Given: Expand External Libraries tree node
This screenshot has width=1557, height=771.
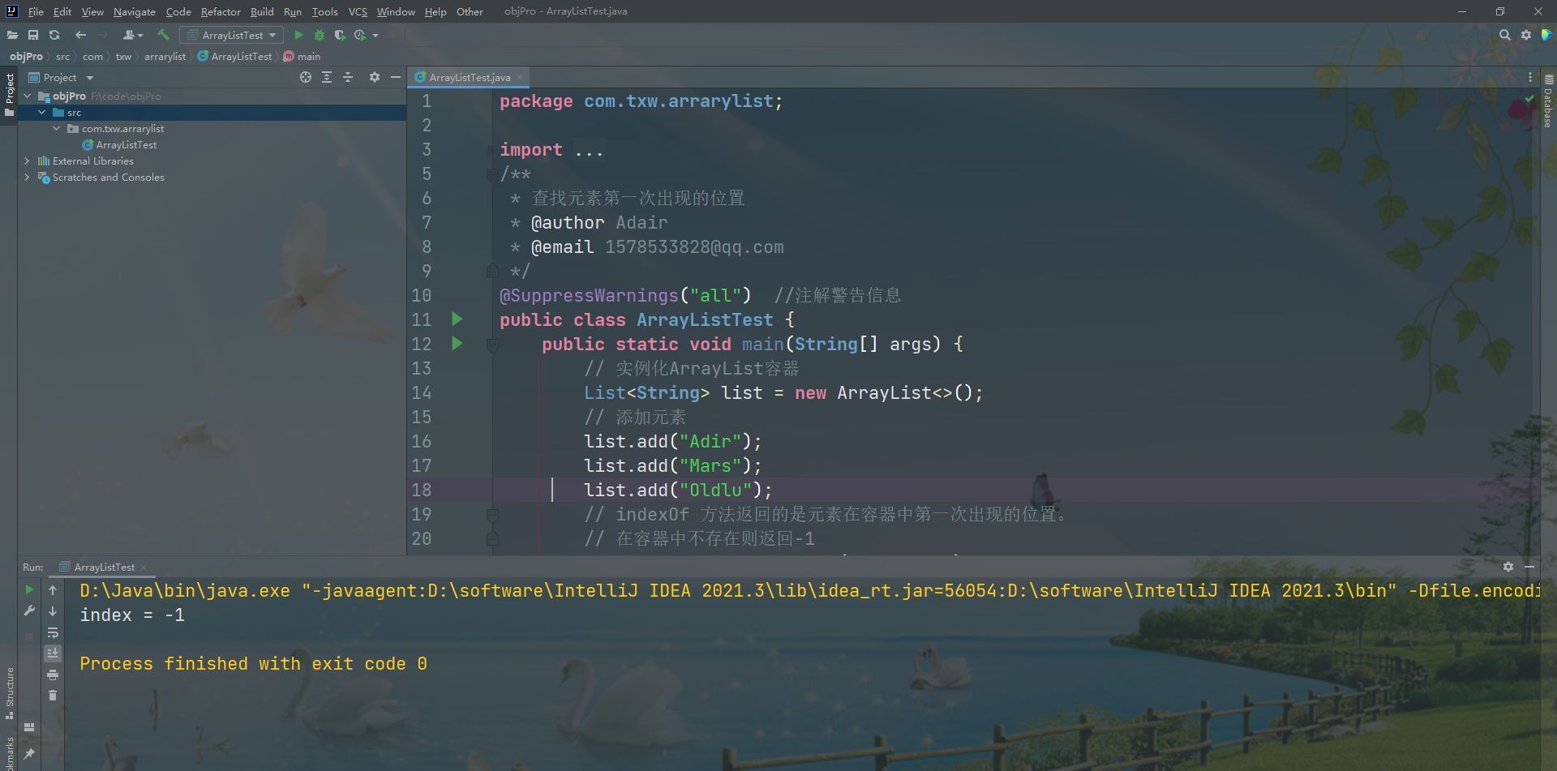Looking at the screenshot, I should [28, 161].
